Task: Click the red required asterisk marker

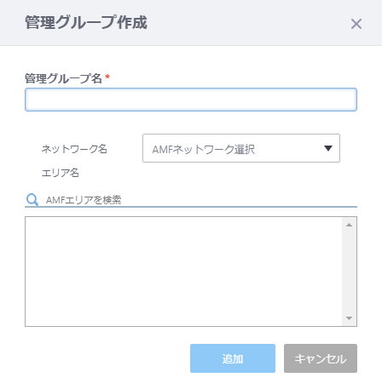Action: point(107,77)
